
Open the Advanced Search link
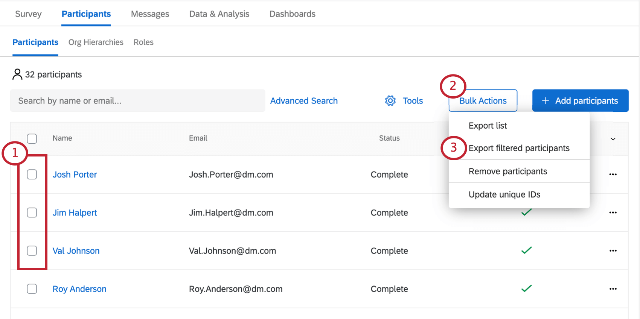click(x=304, y=101)
